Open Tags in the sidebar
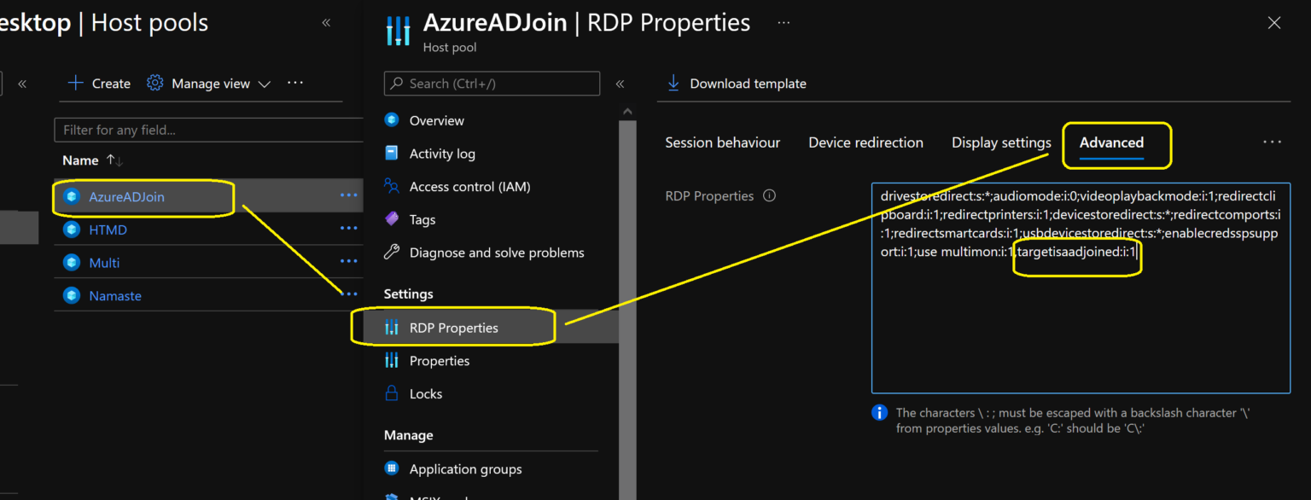The height and width of the screenshot is (500, 1311). (422, 219)
